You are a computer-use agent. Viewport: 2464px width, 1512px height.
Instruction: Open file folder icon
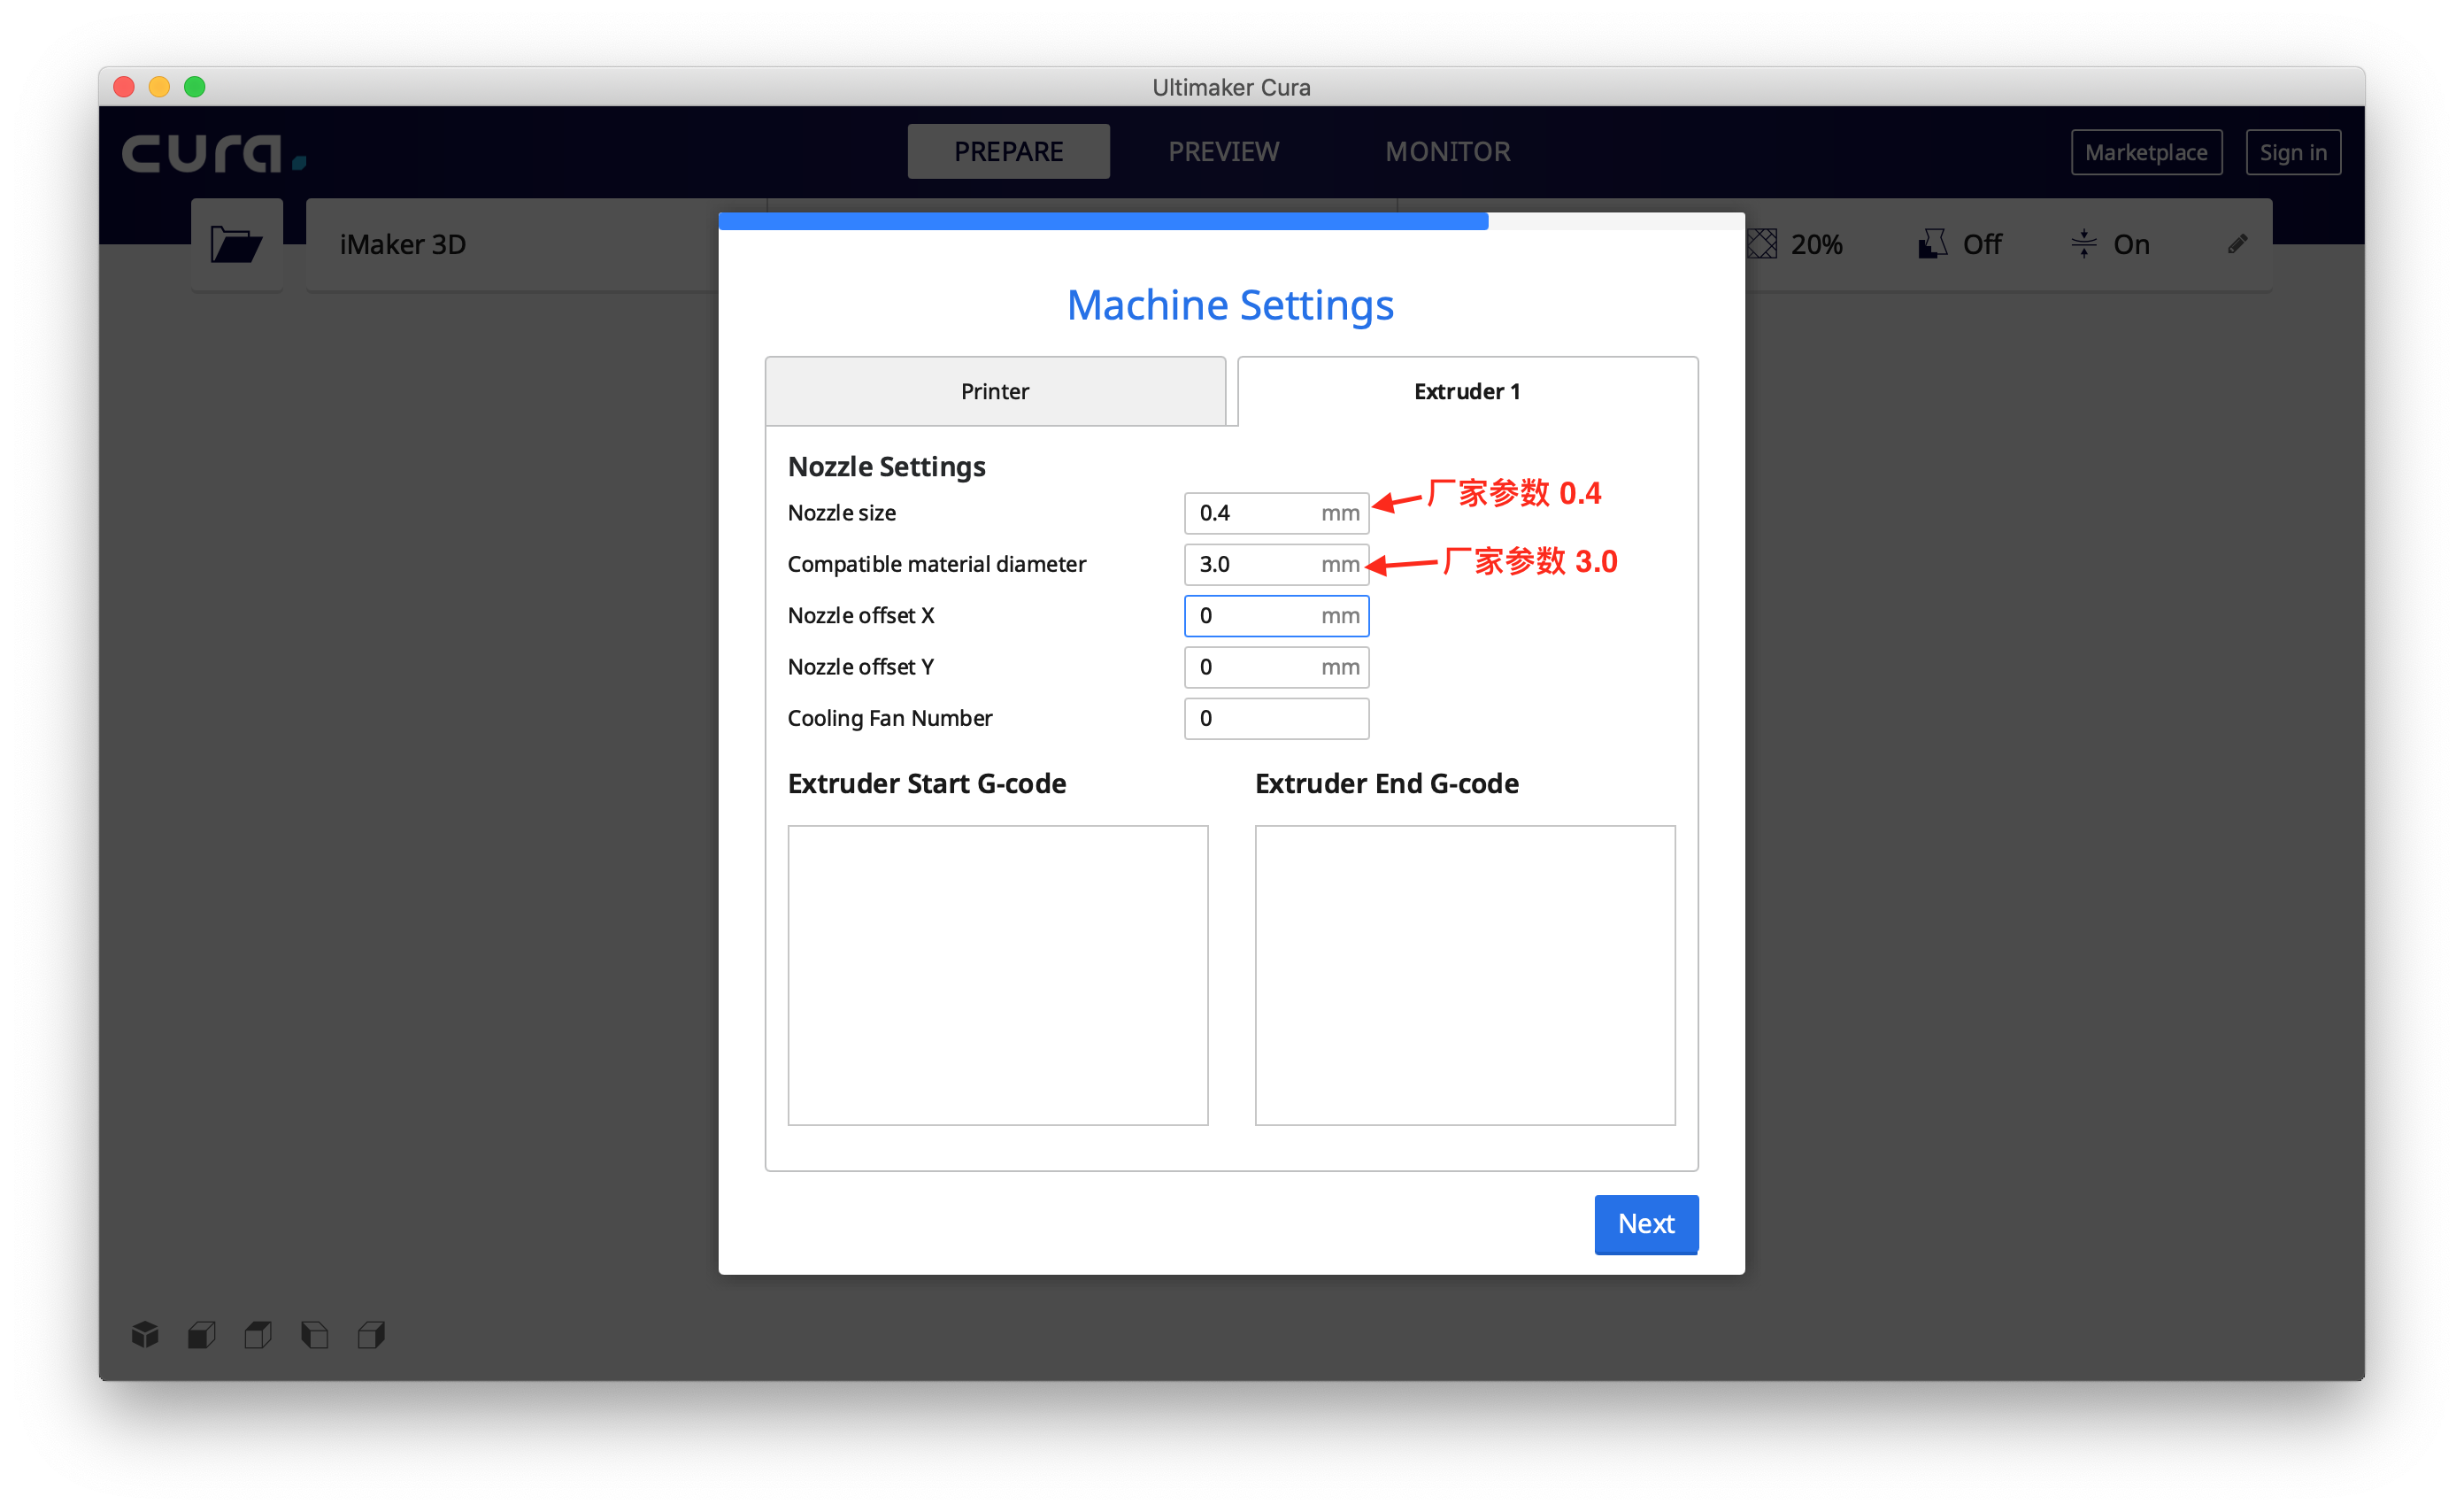tap(236, 245)
